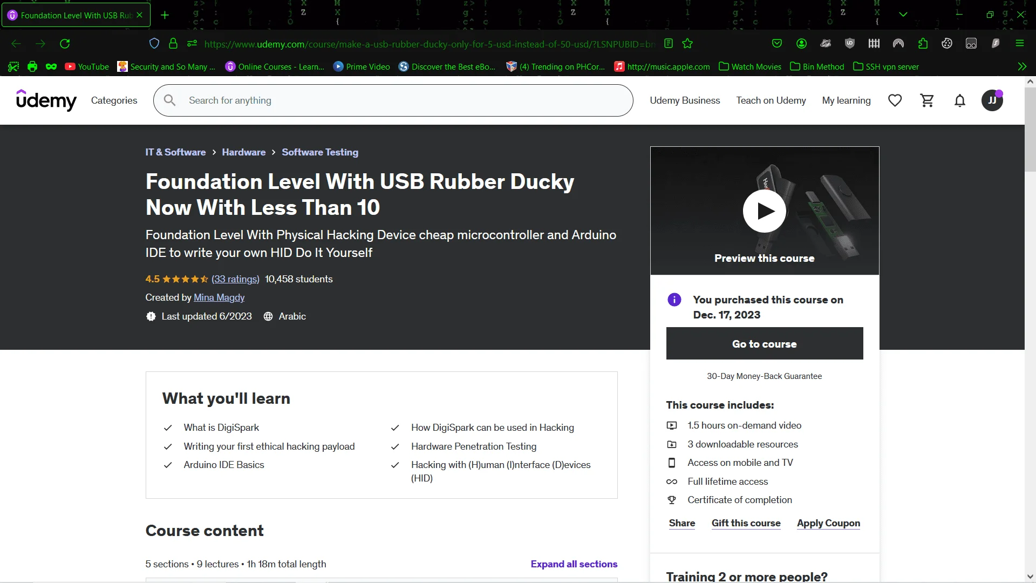1036x583 pixels.
Task: Click the purple info icon by purchase notice
Action: (x=674, y=300)
